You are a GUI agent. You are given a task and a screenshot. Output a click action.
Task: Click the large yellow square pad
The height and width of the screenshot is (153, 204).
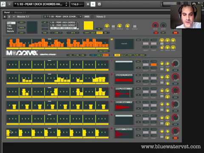click(88, 25)
